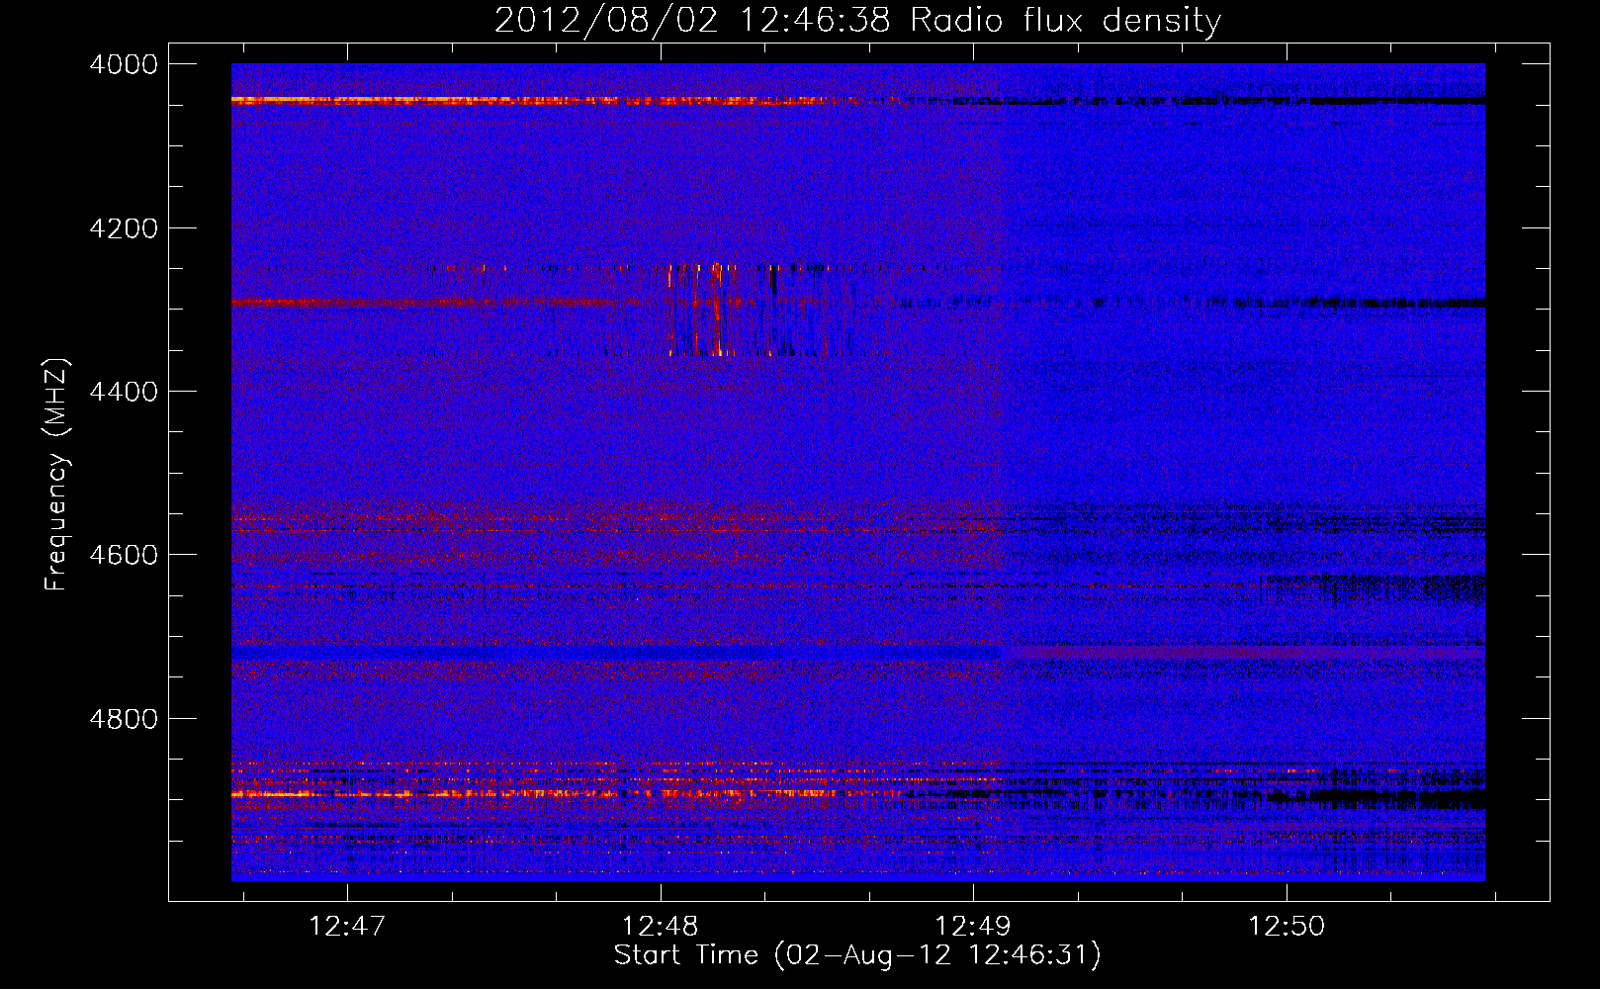Click the 12:50 time axis label
The image size is (1600, 989).
point(1287,926)
